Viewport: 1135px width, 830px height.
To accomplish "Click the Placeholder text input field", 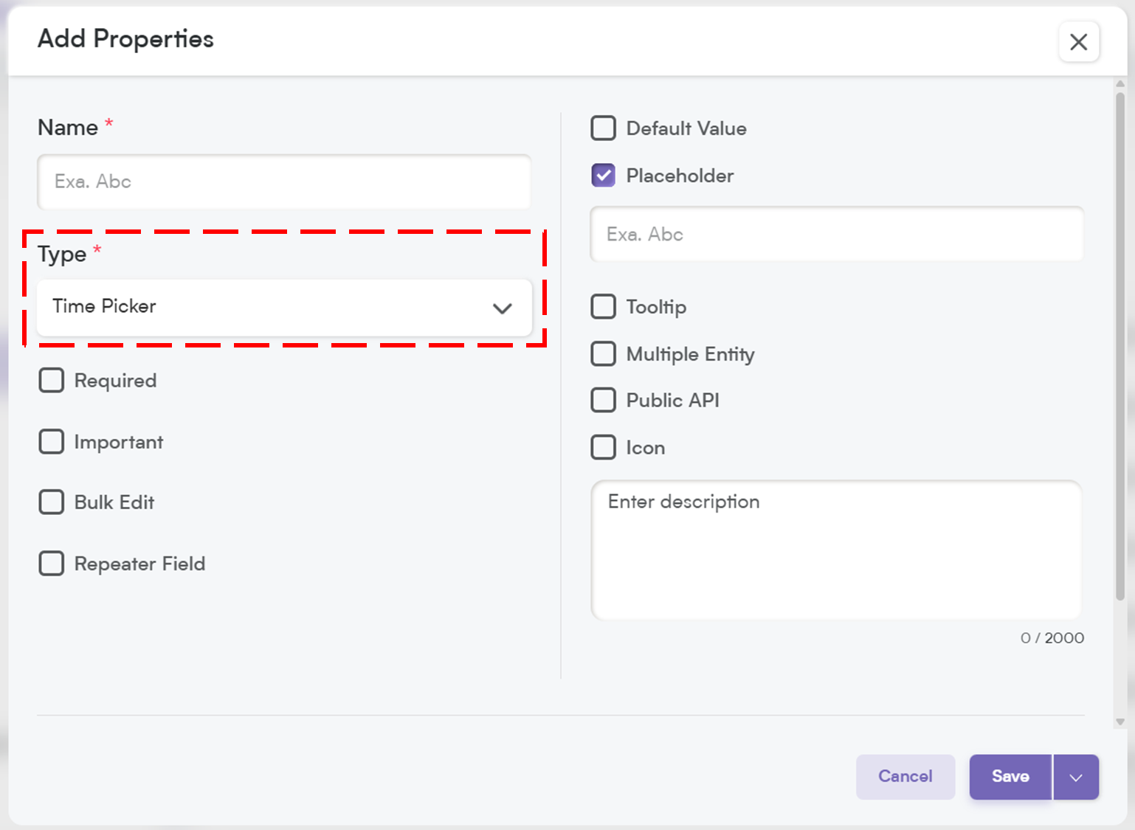I will pos(837,234).
